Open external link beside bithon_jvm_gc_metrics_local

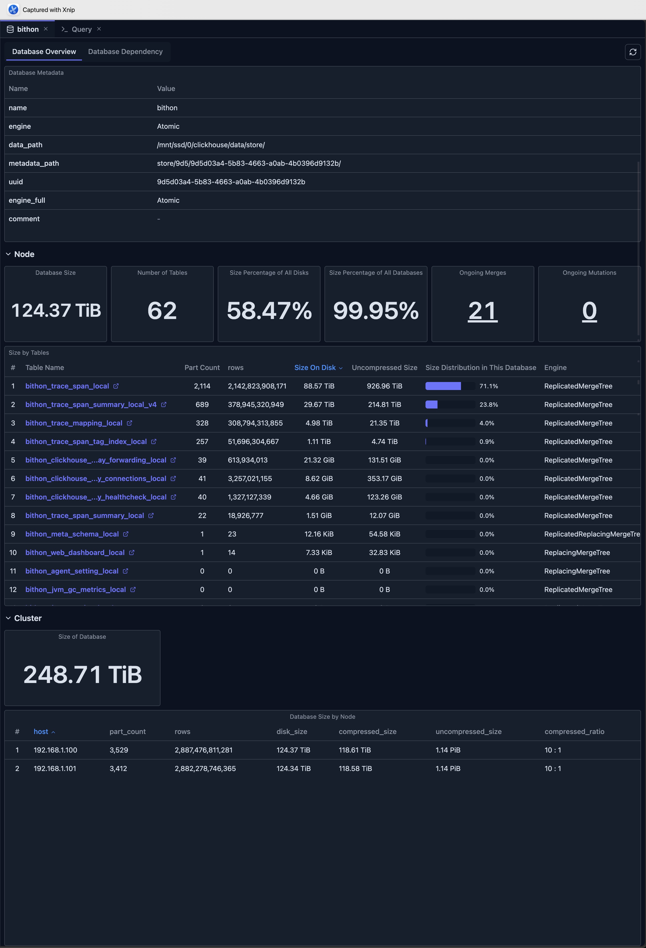coord(132,589)
